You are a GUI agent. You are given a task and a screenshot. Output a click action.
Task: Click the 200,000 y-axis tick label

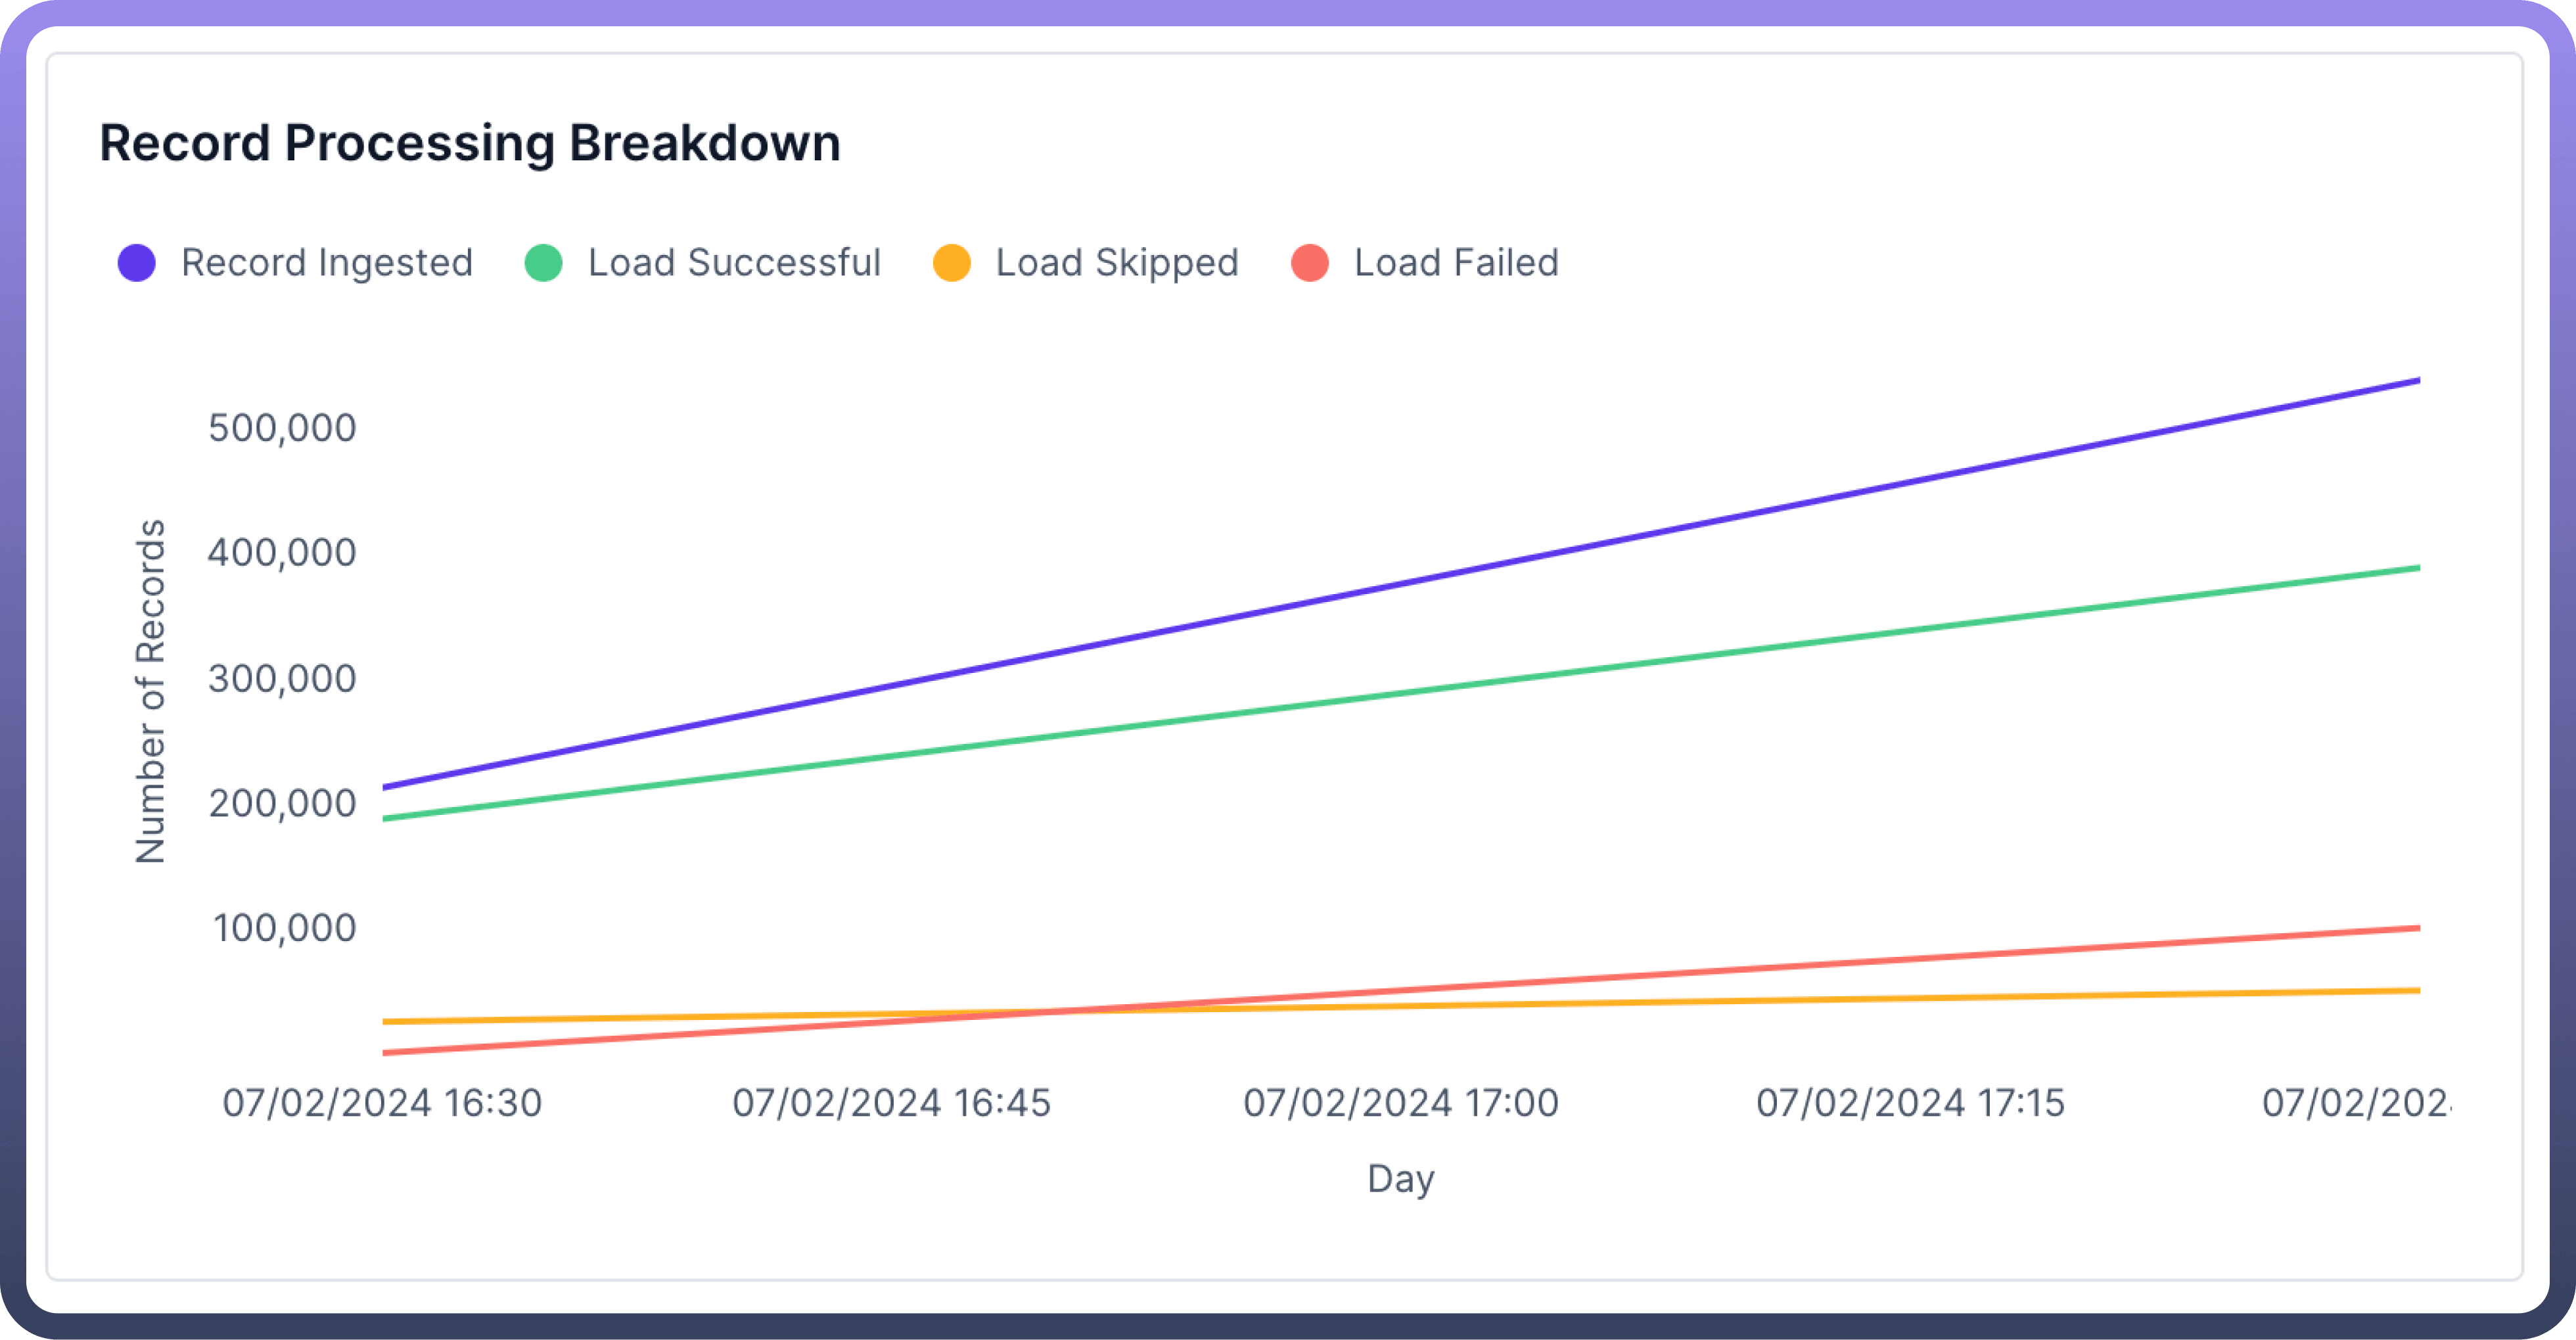coord(282,803)
